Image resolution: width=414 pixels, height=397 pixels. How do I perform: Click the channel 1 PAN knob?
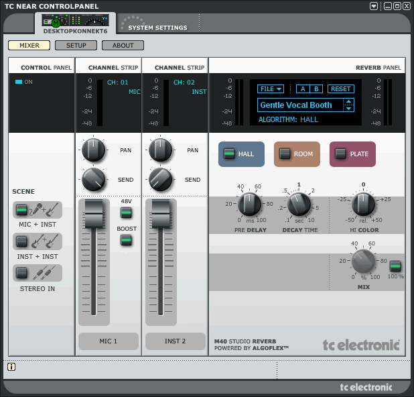click(94, 150)
